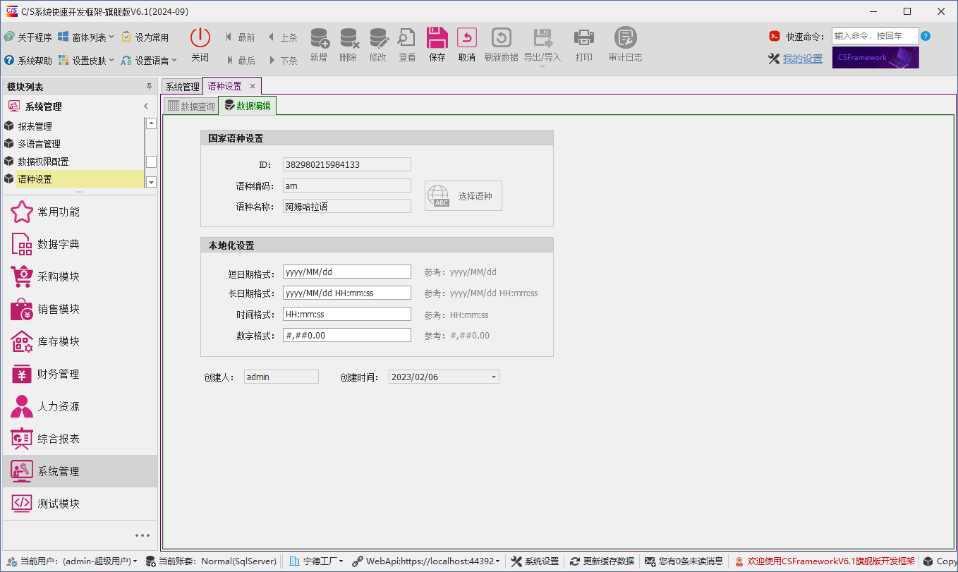Viewport: 958px width, 572px height.
Task: Click the 选择语种 button
Action: tap(463, 195)
